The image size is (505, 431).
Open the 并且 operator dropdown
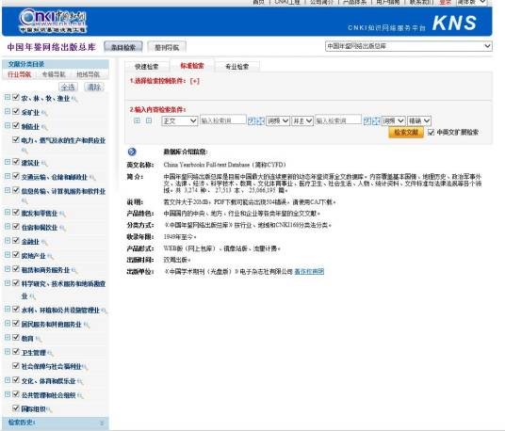[302, 121]
